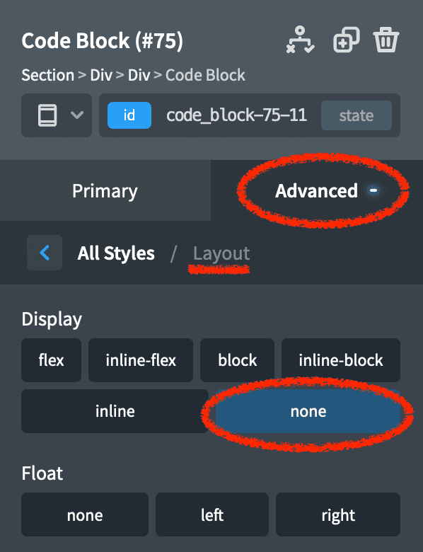The height and width of the screenshot is (552, 423).
Task: Click the conditions flowchart icon
Action: click(x=300, y=40)
